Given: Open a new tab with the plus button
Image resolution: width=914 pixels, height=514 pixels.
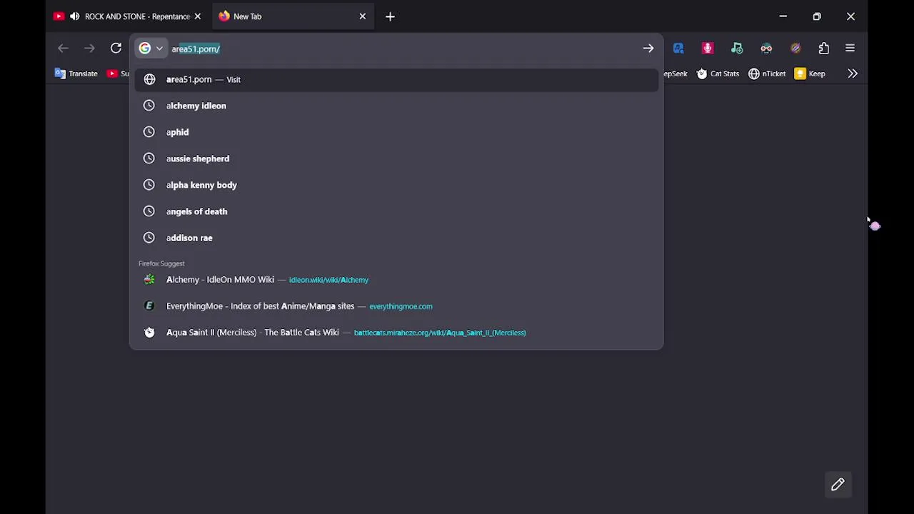Looking at the screenshot, I should click(390, 16).
